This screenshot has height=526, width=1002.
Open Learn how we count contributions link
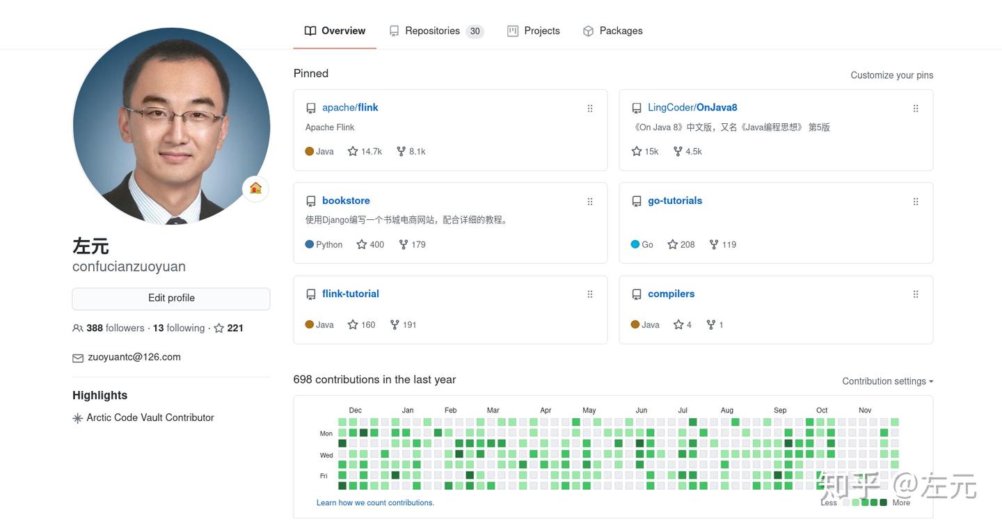tap(375, 503)
